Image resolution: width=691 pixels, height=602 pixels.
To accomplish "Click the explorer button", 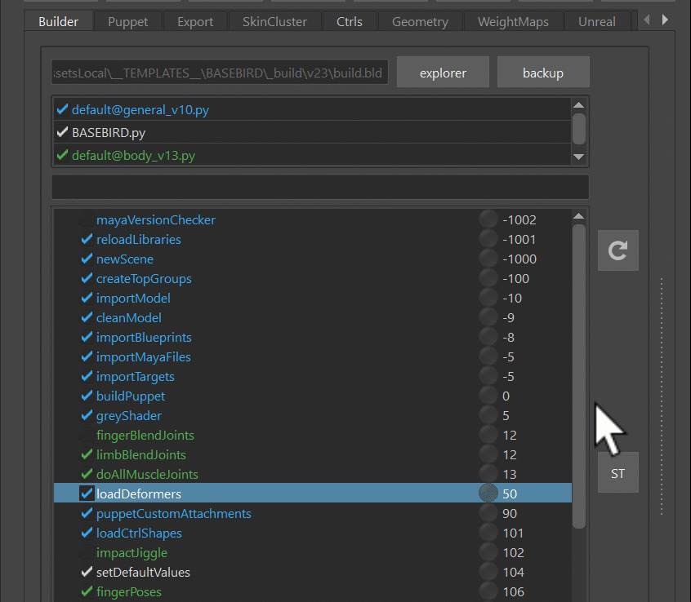I will pos(443,72).
